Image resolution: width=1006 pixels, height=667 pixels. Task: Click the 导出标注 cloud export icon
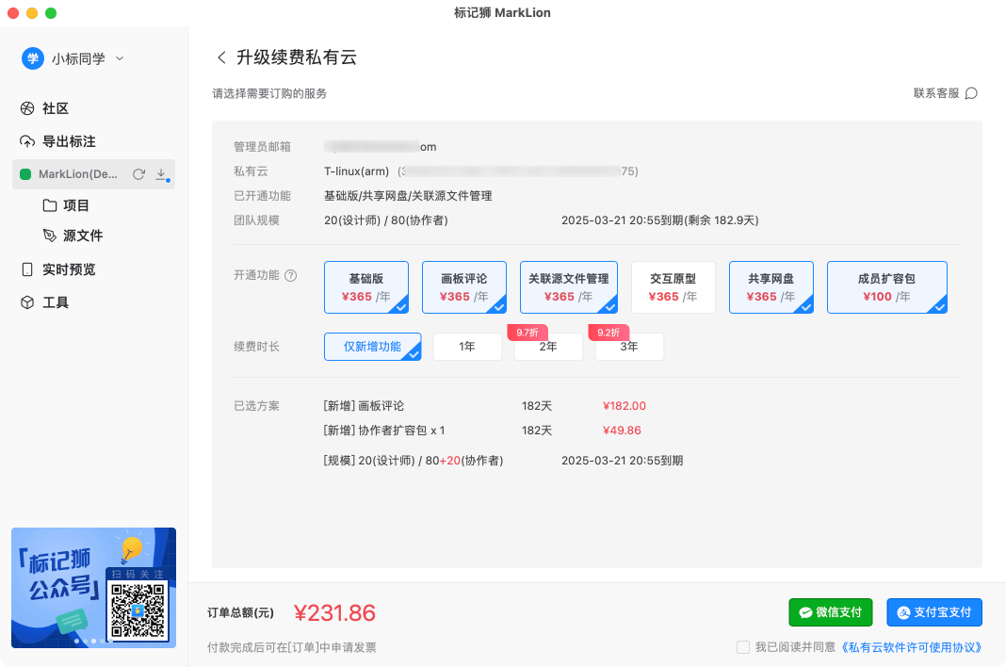click(x=28, y=141)
